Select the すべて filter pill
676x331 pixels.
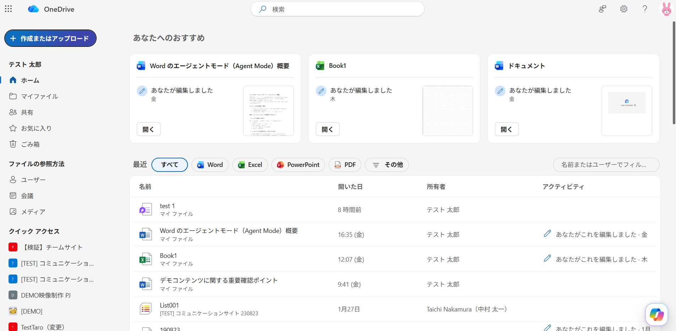point(169,165)
